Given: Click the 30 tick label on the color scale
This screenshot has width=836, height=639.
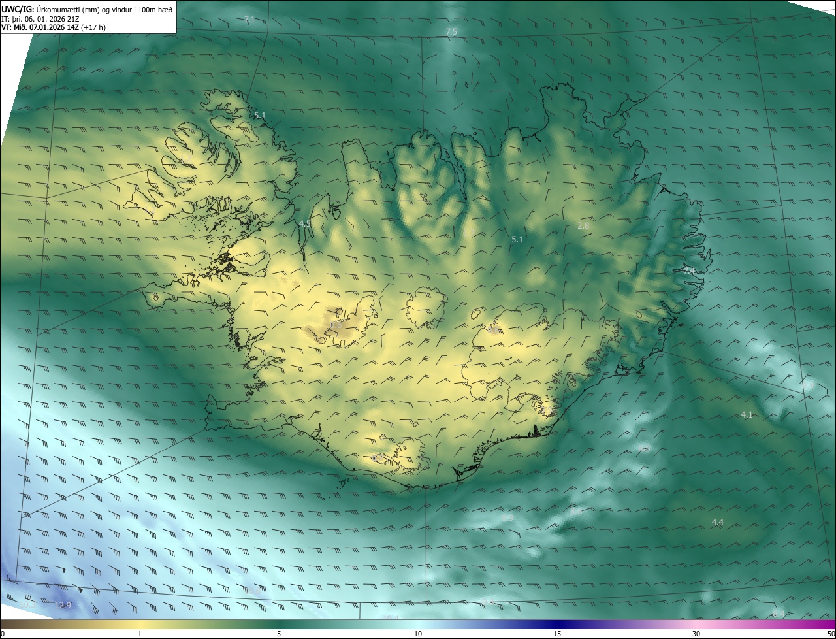Looking at the screenshot, I should [696, 634].
